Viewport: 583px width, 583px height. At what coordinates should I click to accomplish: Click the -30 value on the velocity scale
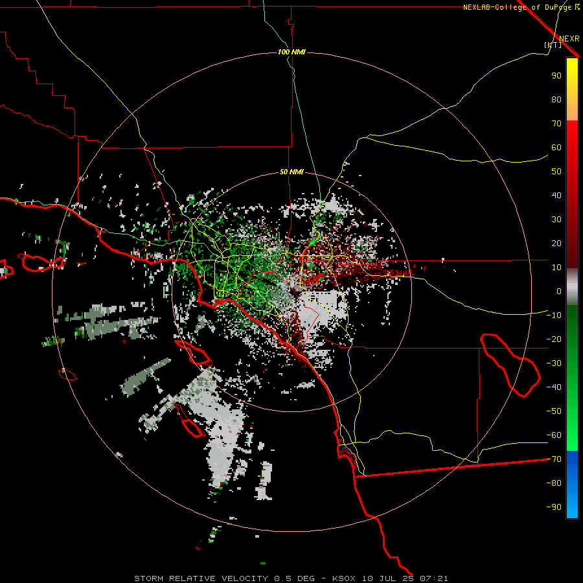point(554,363)
